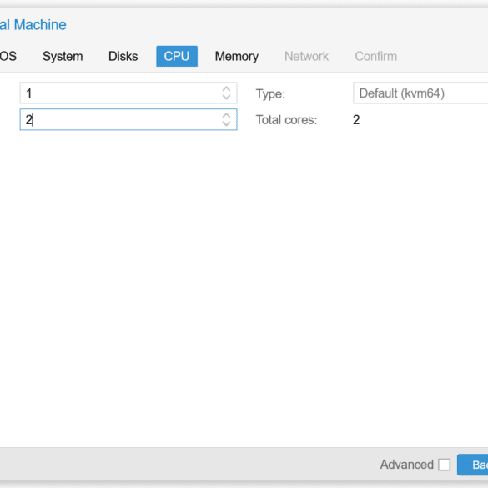
Task: Click the blue Back button
Action: pyautogui.click(x=472, y=465)
